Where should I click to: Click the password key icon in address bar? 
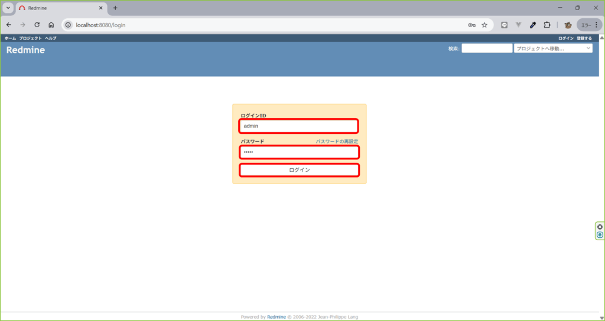coord(471,25)
